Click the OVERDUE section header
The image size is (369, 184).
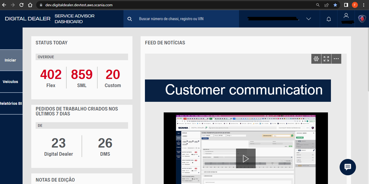point(82,57)
